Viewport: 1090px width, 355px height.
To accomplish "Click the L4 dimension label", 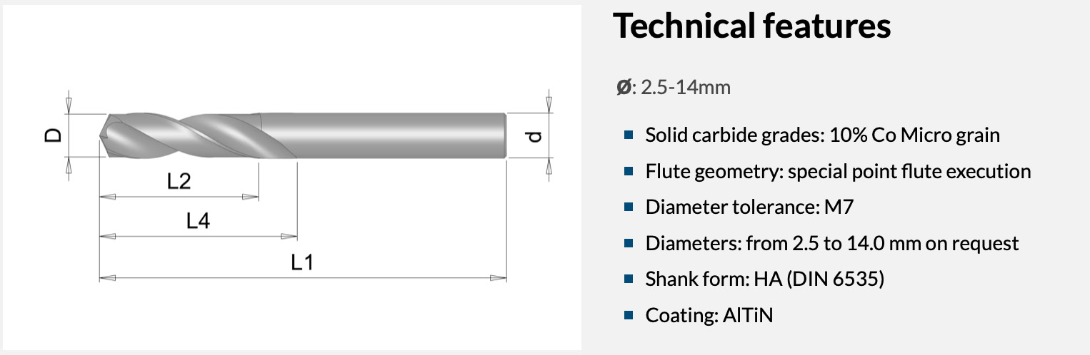I will pyautogui.click(x=198, y=222).
